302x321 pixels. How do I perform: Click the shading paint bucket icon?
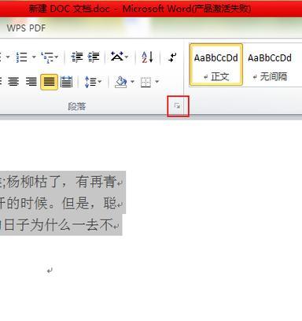click(121, 82)
